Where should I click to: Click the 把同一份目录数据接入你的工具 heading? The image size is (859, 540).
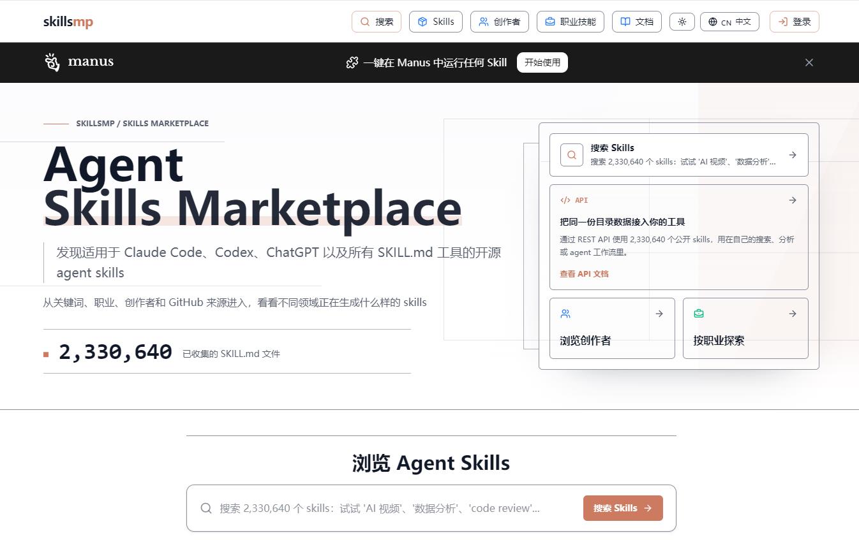pos(622,222)
